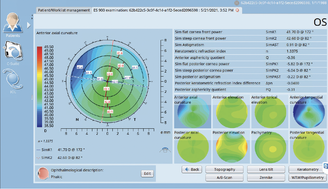The height and width of the screenshot is (189, 328).
Task: Go Back using the Back button
Action: 192,169
